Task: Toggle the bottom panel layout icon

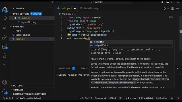Action: point(168,2)
